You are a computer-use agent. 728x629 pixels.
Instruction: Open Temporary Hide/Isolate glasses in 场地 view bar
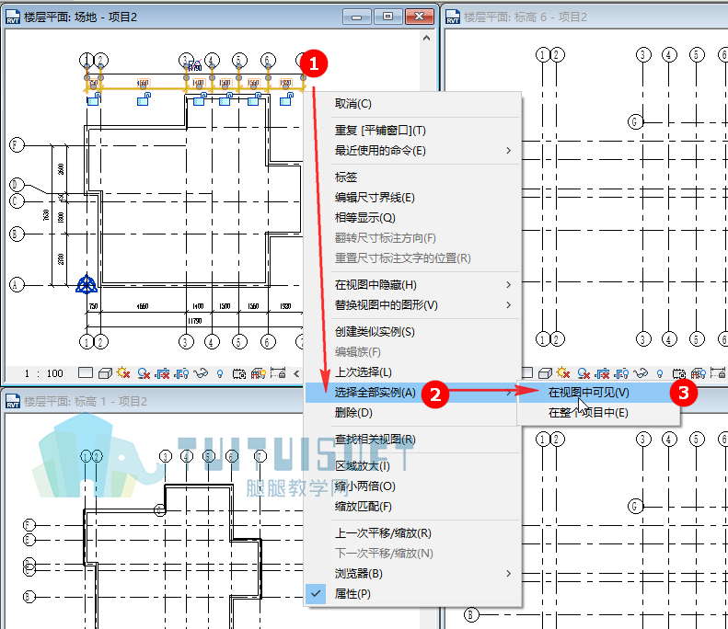click(x=201, y=373)
